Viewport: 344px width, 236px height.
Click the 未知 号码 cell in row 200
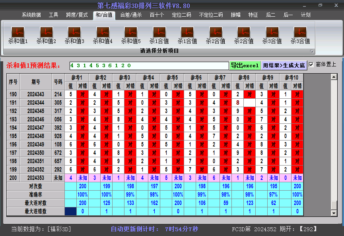pos(58,178)
